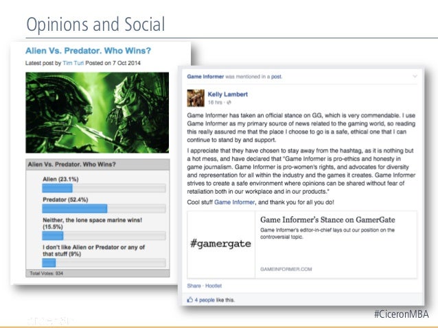The width and height of the screenshot is (438, 328).
Task: Click the 16 hrs timestamp
Action: (x=215, y=103)
